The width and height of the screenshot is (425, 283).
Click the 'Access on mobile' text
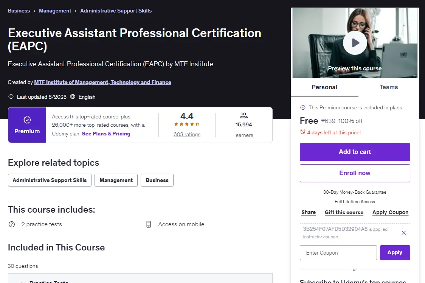tap(181, 224)
